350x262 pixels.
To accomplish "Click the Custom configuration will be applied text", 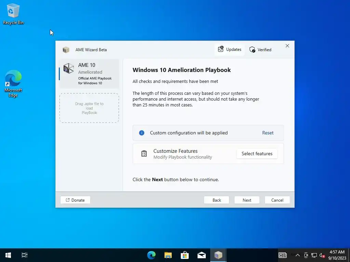I will tap(189, 133).
